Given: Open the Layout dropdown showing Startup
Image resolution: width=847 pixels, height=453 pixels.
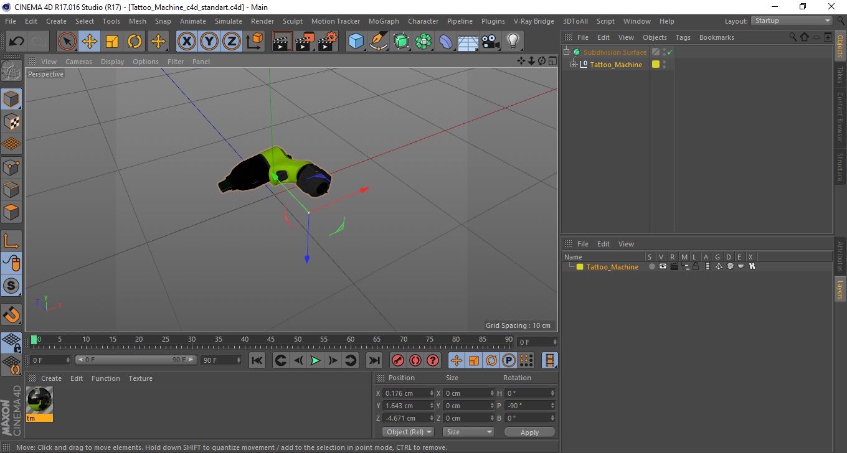Looking at the screenshot, I should [x=792, y=21].
